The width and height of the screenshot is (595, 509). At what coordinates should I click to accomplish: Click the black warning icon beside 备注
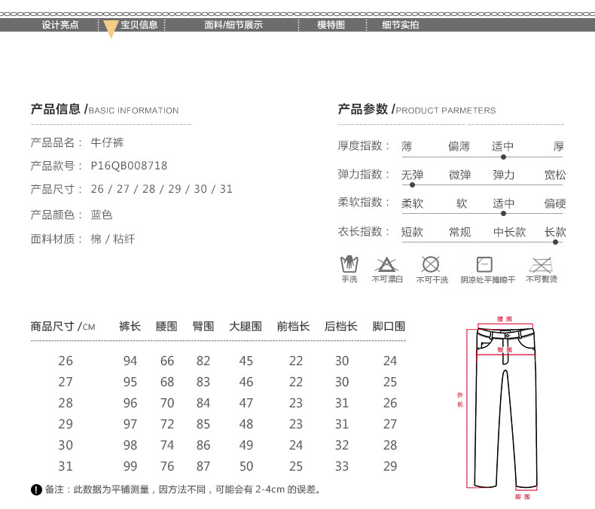pyautogui.click(x=36, y=489)
